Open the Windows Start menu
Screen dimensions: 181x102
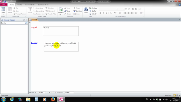[4, 99]
